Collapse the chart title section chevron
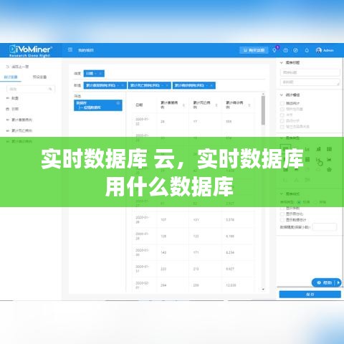 click(282, 62)
